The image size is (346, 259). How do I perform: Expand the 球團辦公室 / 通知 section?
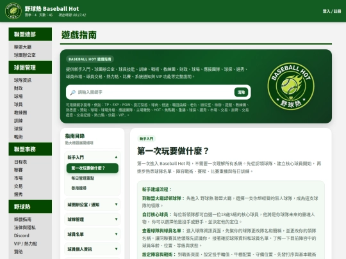coord(92,205)
